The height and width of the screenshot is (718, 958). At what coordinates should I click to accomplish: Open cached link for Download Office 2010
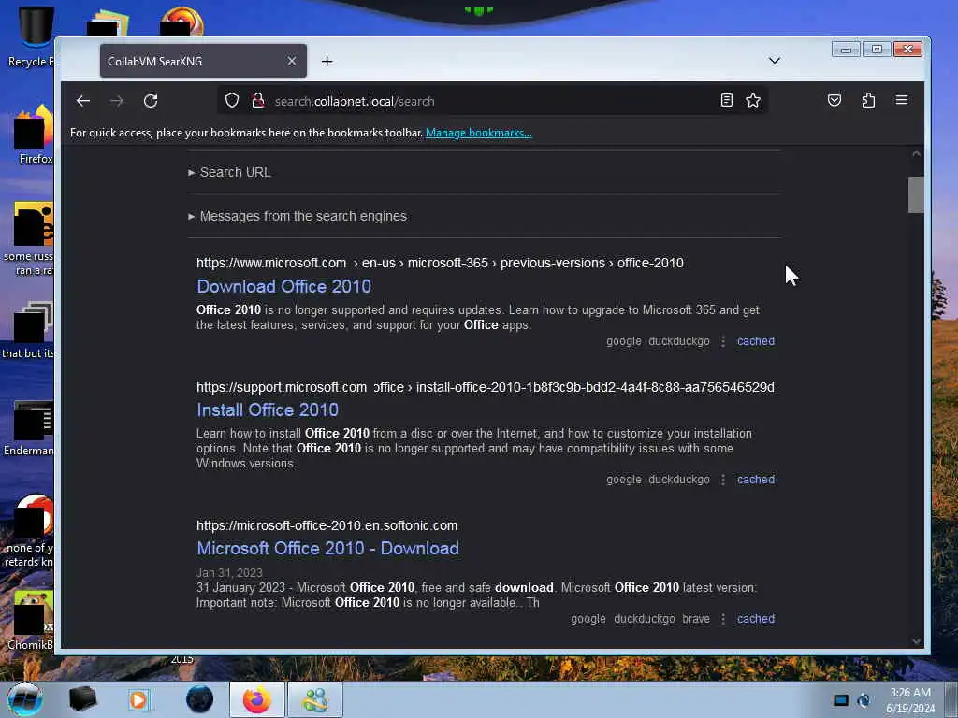tap(756, 341)
